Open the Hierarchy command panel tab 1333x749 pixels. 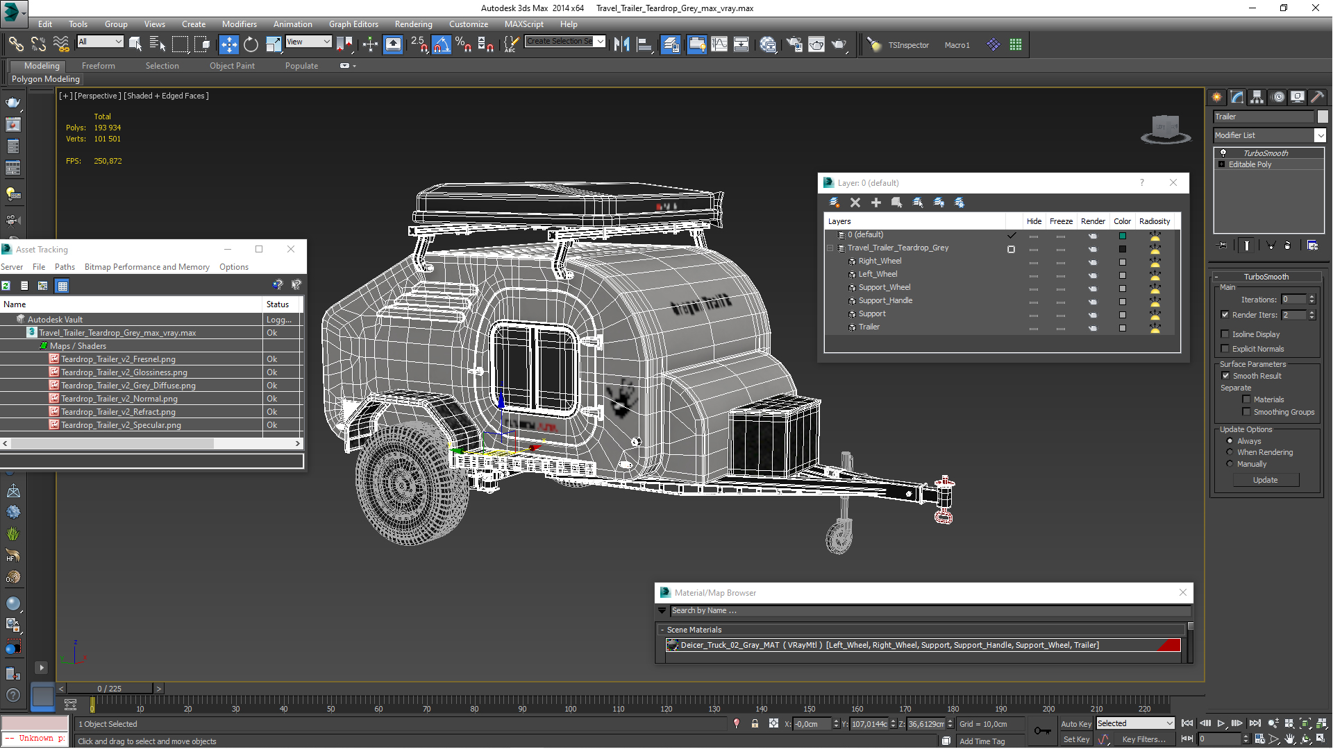(x=1257, y=97)
